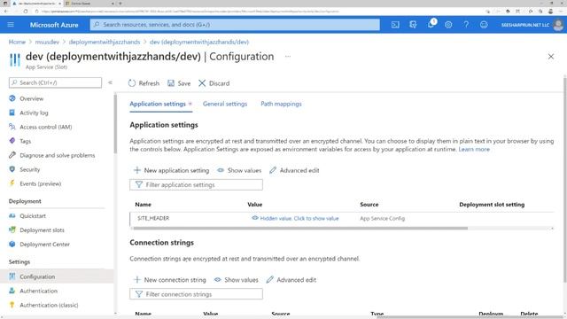
Task: Show values of connection strings
Action: [237, 280]
